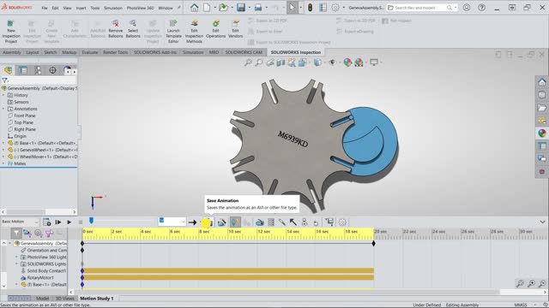Click the Print icon
This screenshot has height=308, width=549.
[x=258, y=8]
